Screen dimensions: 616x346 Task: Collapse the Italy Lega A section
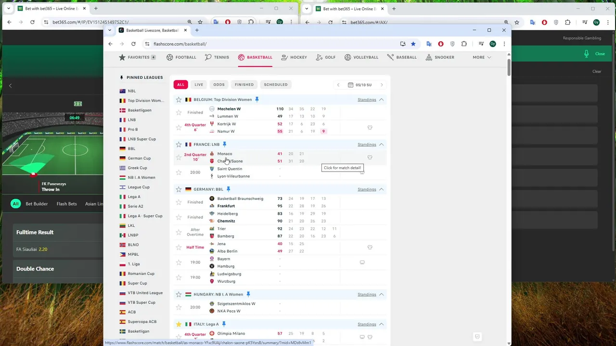coord(382,324)
